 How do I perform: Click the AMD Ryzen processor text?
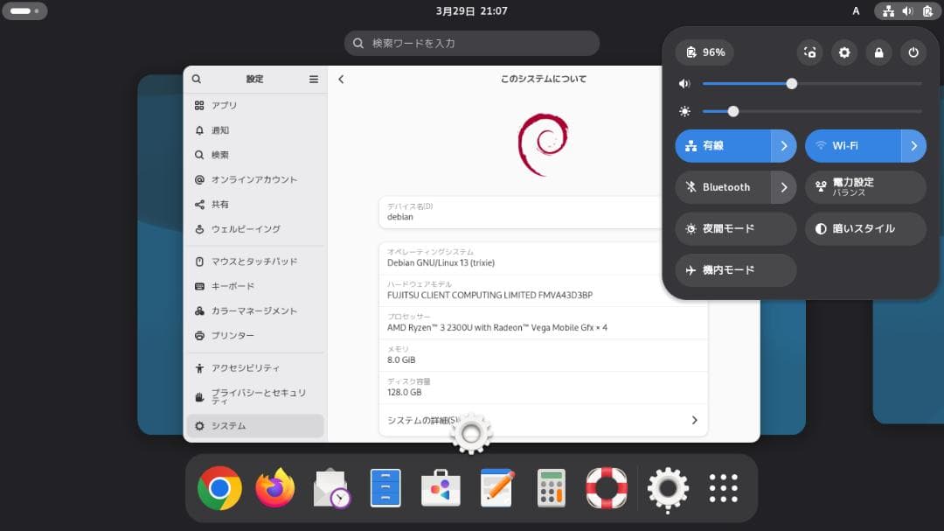click(x=497, y=328)
